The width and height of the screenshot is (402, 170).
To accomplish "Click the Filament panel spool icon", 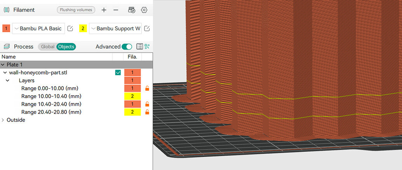I will 7,10.
